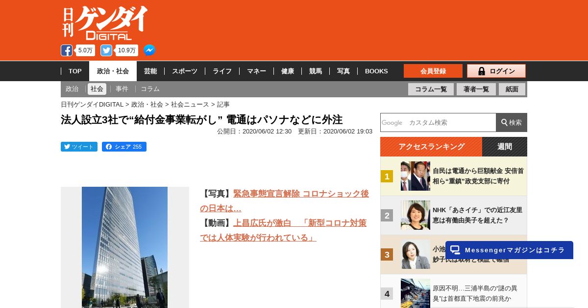Click the Twitter 10.9万 follower count
Image resolution: width=588 pixels, height=308 pixels.
[x=126, y=50]
